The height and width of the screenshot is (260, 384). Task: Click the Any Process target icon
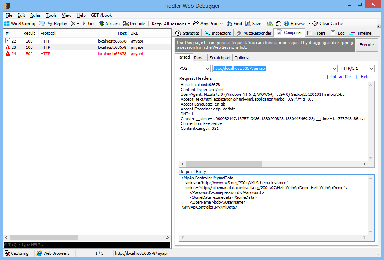click(196, 24)
